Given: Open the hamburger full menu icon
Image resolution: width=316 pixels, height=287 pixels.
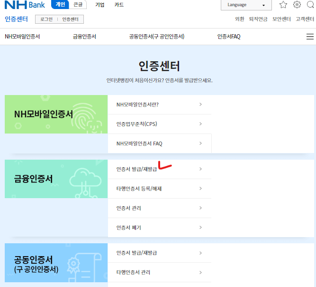Looking at the screenshot, I should (x=310, y=37).
